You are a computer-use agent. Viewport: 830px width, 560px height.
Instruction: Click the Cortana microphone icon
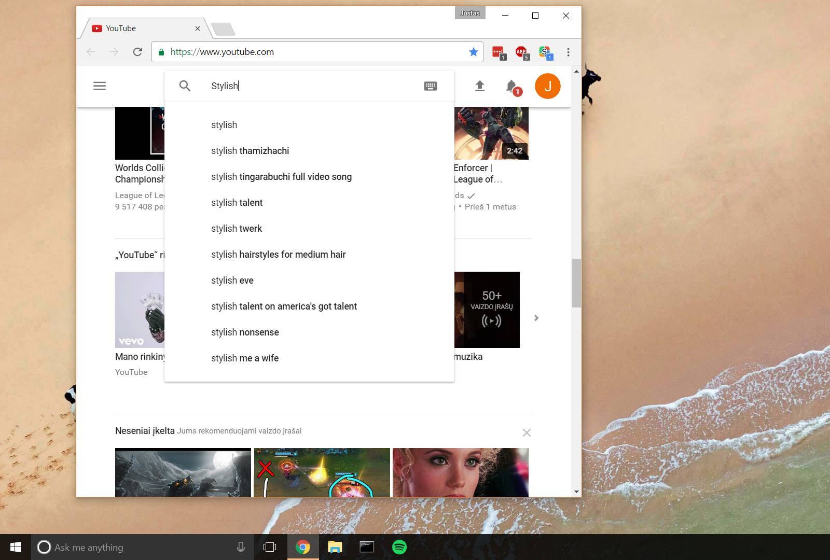coord(241,547)
